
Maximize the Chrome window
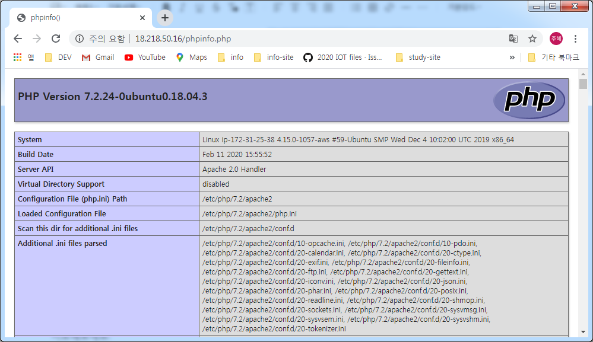pos(553,6)
